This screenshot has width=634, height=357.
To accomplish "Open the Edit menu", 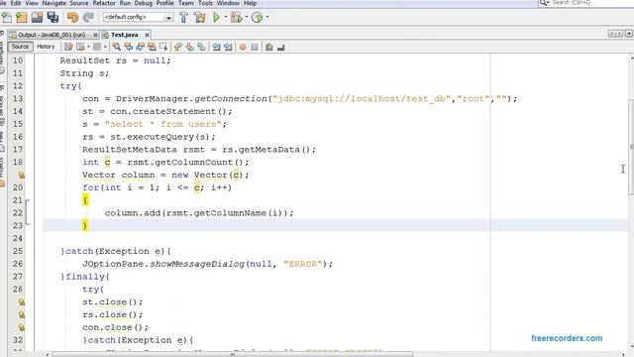I will pos(16,3).
